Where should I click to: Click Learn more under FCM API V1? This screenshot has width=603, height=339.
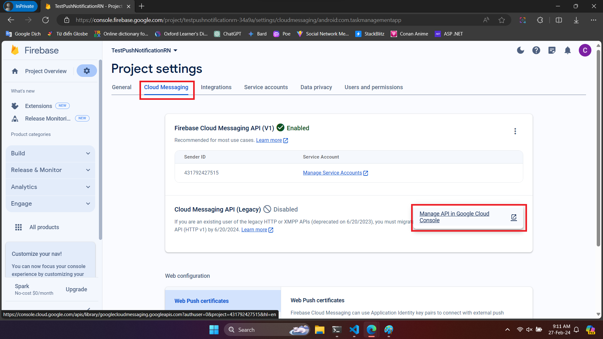click(272, 140)
